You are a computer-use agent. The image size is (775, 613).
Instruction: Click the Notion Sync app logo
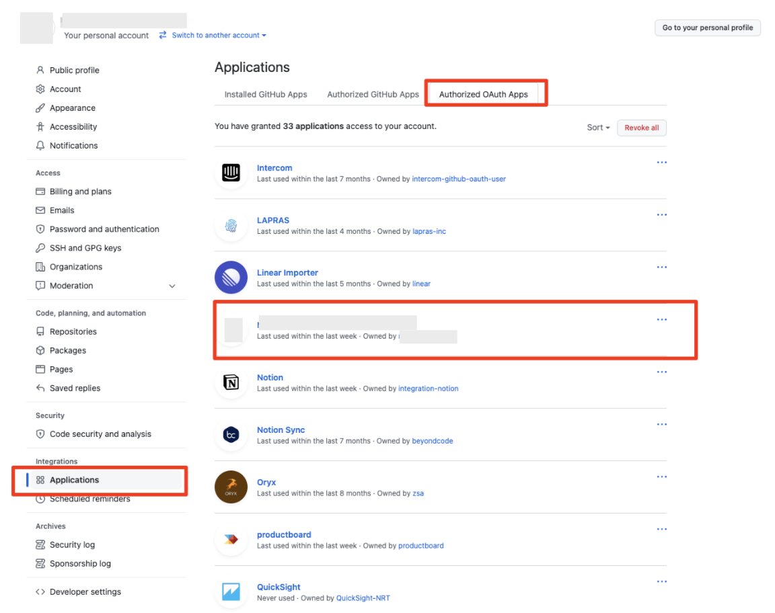(x=231, y=435)
